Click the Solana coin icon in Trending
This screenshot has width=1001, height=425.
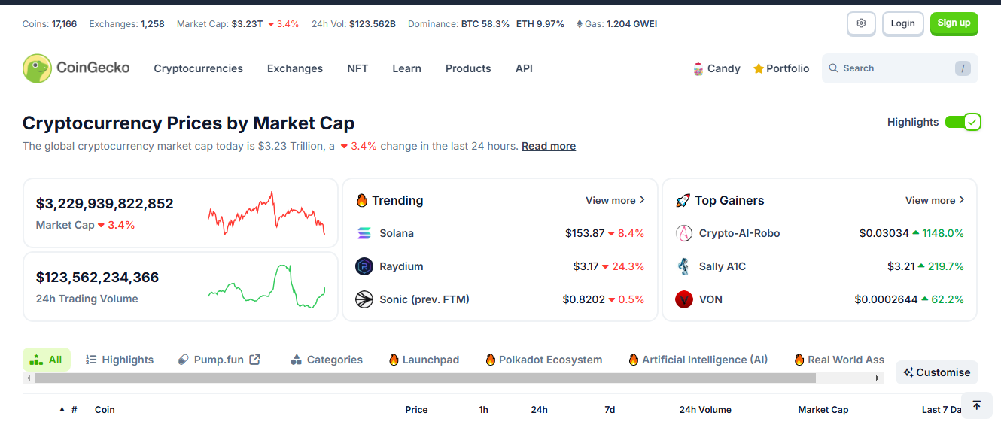(x=364, y=233)
